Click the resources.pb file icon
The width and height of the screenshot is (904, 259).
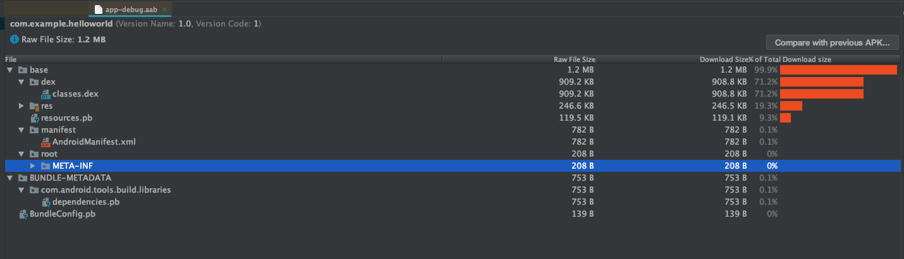point(35,118)
